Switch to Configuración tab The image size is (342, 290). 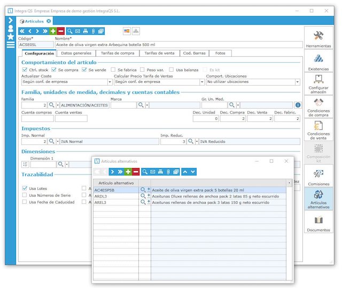click(x=39, y=54)
